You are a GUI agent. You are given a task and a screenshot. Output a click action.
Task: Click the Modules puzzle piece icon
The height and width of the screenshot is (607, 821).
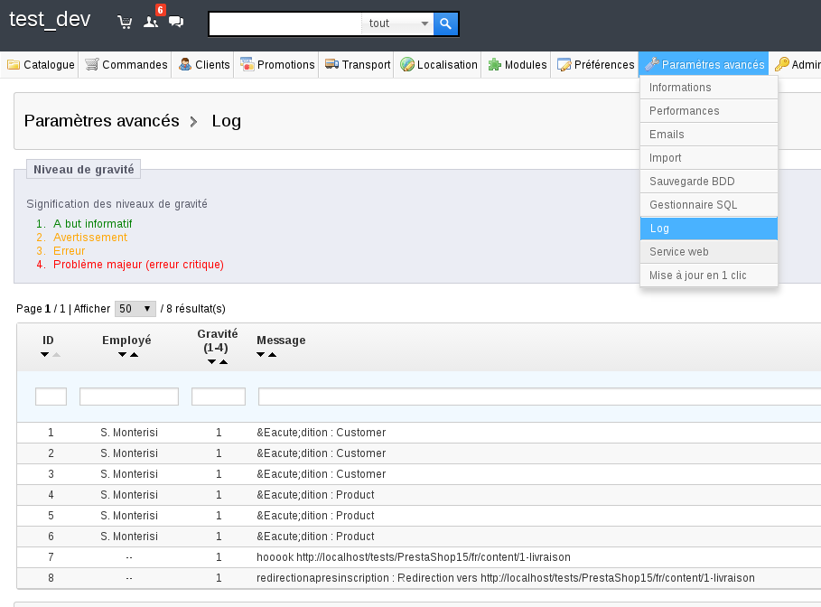click(x=495, y=64)
